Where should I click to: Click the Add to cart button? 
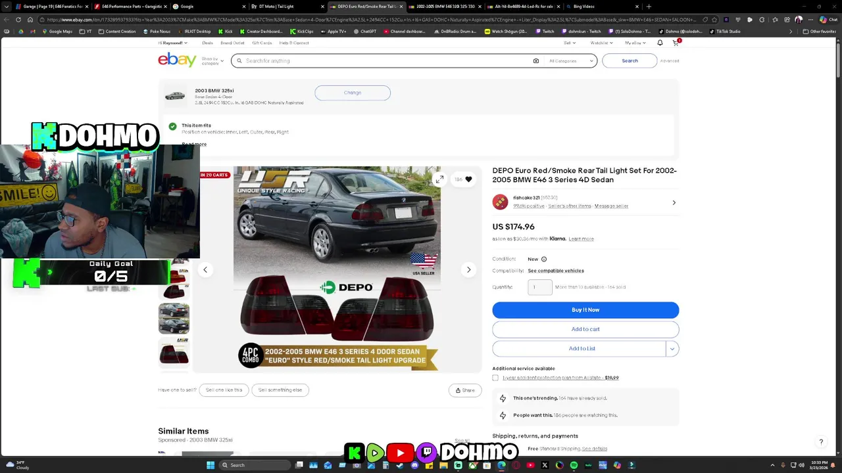coord(585,329)
